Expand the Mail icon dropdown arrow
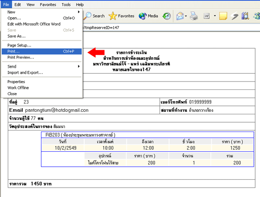Image resolution: width=260 pixels, height=197 pixels. pos(186,16)
